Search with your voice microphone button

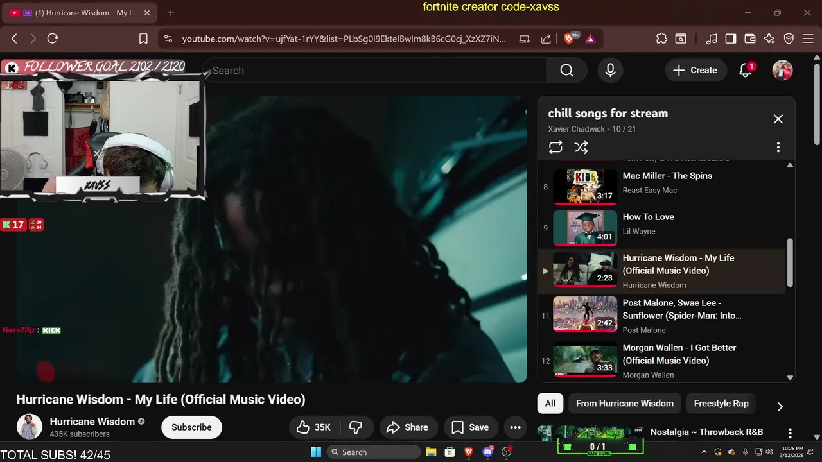[611, 71]
